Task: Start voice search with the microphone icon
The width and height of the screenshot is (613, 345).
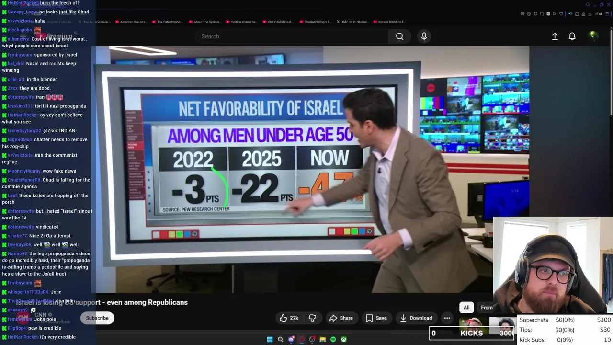Action: [x=424, y=36]
